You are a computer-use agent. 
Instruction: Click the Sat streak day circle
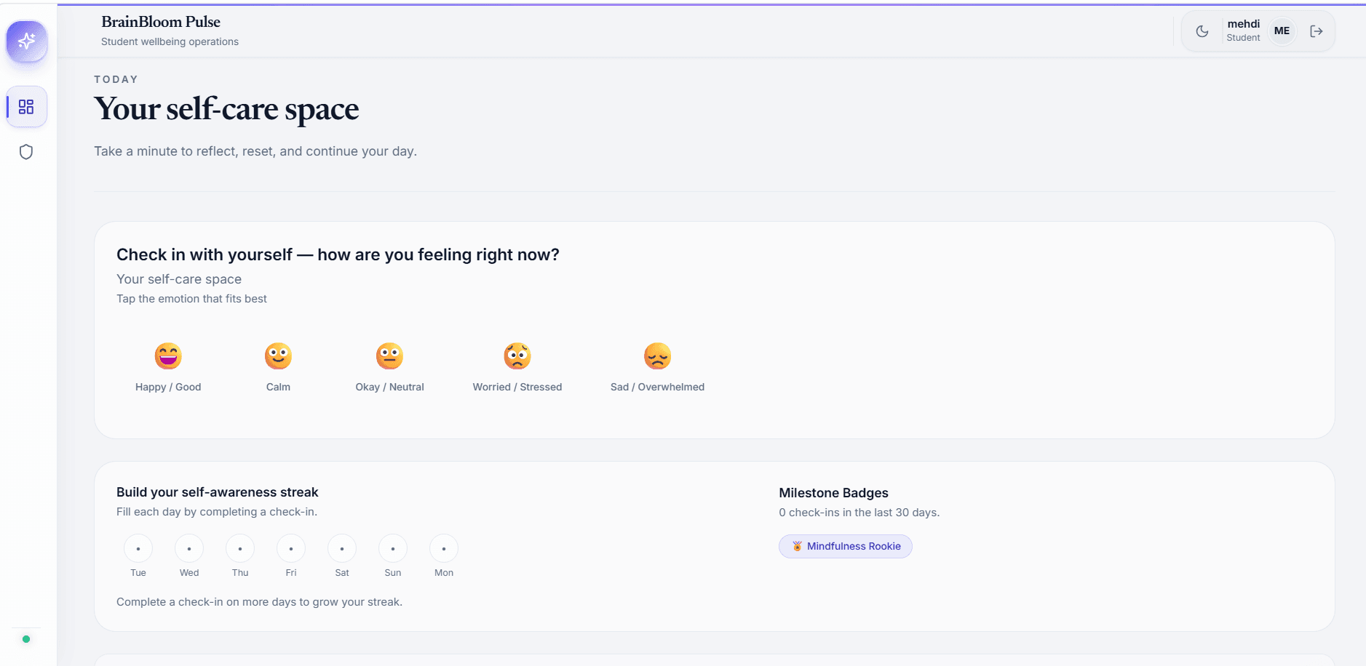click(x=342, y=548)
